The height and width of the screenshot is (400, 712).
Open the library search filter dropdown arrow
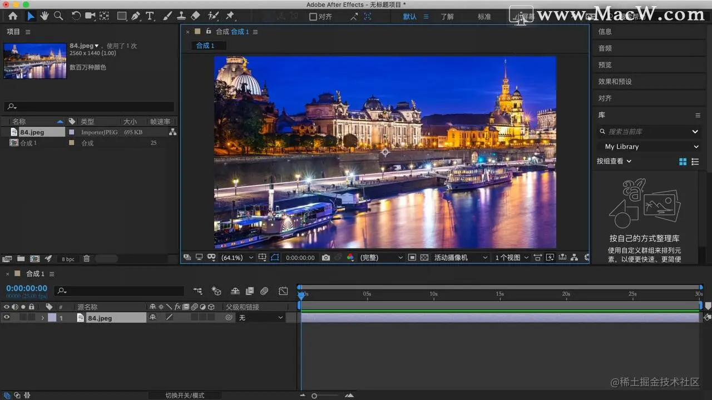[x=695, y=132]
